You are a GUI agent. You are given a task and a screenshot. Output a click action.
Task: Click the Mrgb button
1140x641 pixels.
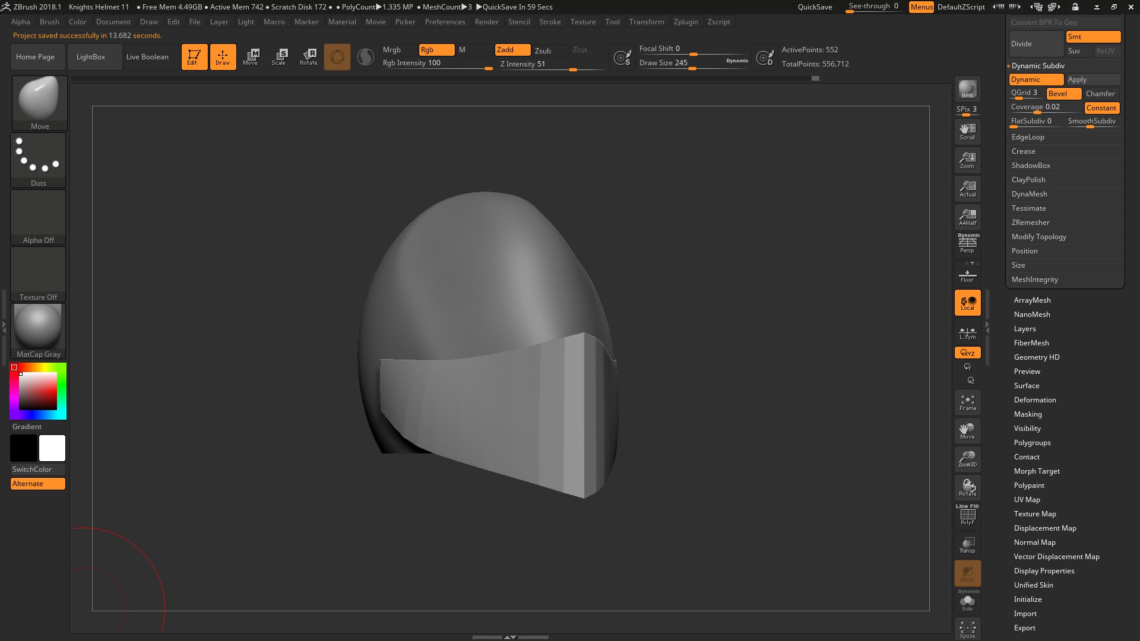point(398,50)
